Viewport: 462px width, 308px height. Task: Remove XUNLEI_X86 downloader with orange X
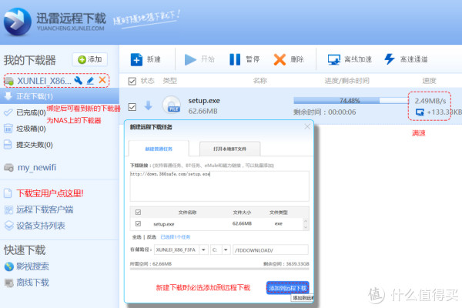coord(102,80)
